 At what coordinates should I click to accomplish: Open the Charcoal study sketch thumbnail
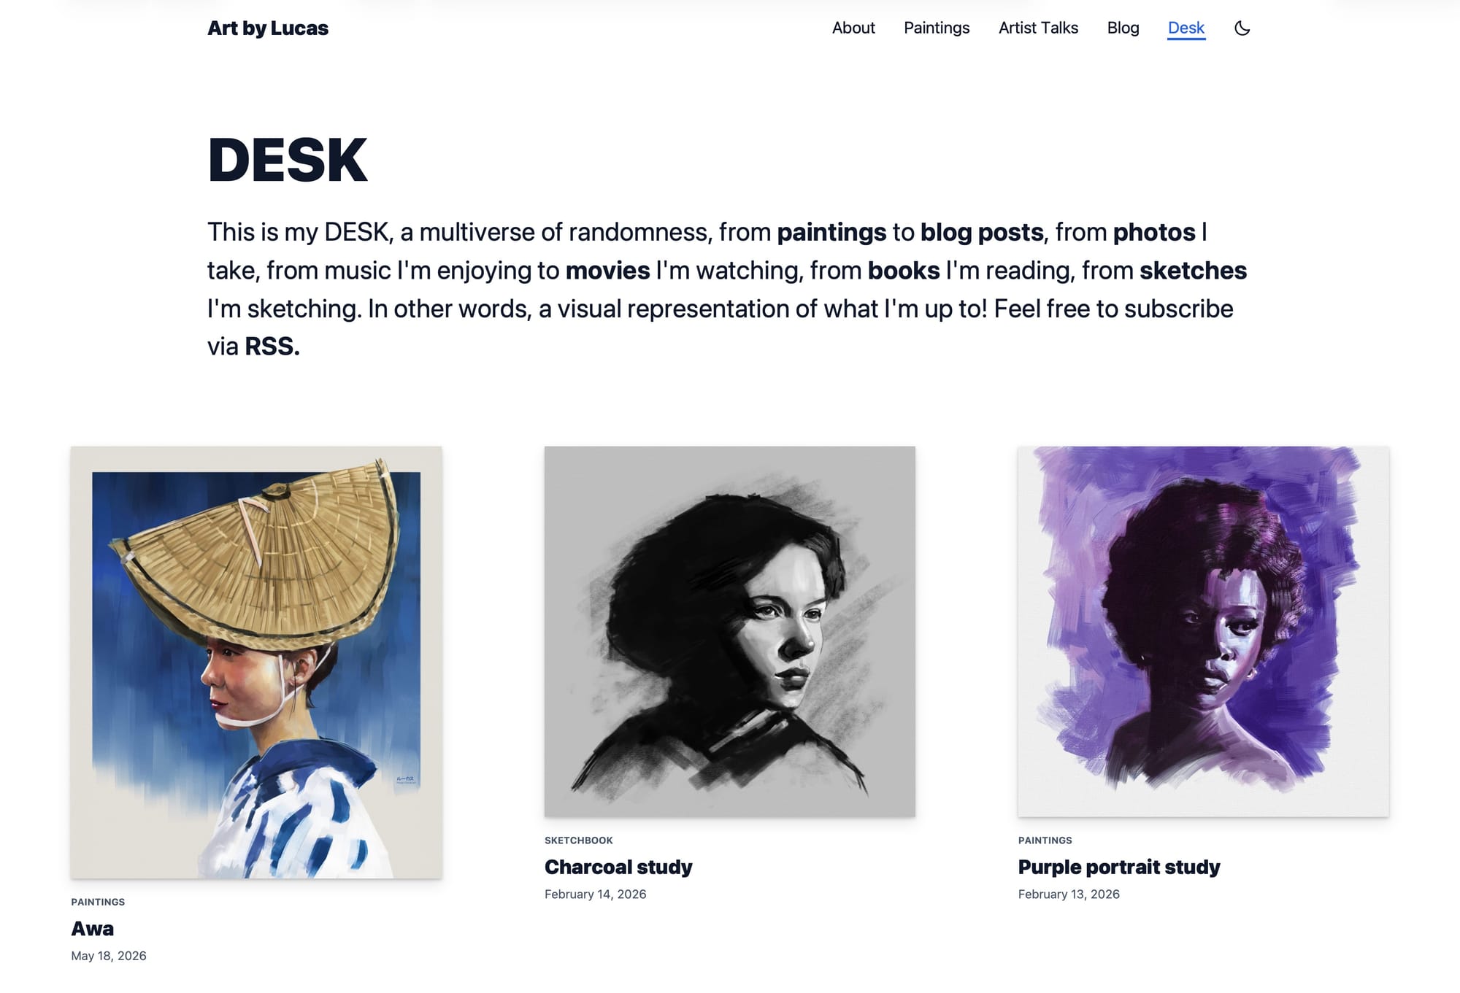click(x=730, y=632)
